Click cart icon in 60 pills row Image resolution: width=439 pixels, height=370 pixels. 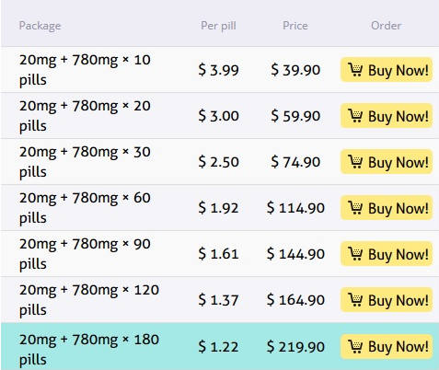pyautogui.click(x=355, y=208)
